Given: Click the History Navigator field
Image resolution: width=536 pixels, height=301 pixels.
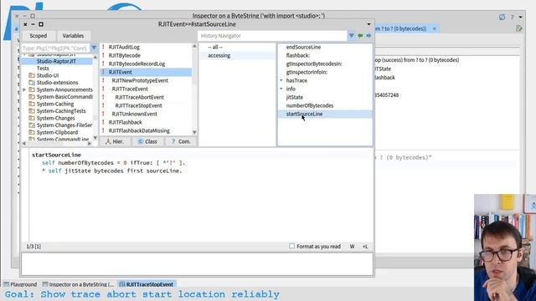Looking at the screenshot, I should point(272,35).
